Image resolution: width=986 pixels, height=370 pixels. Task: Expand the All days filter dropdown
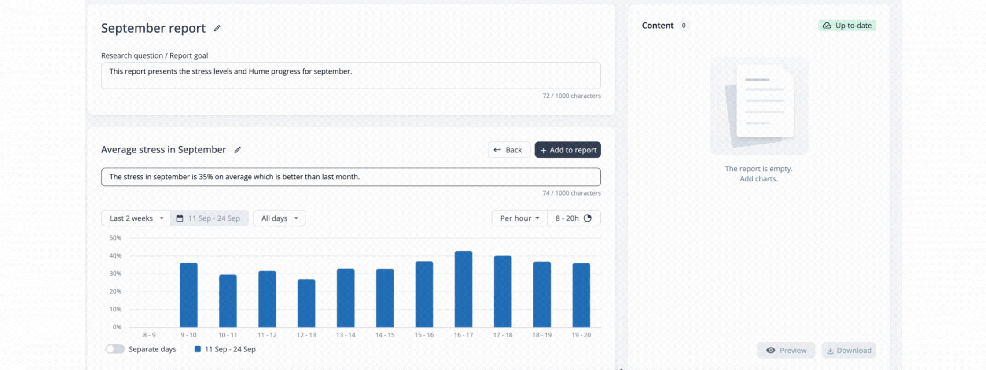tap(279, 218)
